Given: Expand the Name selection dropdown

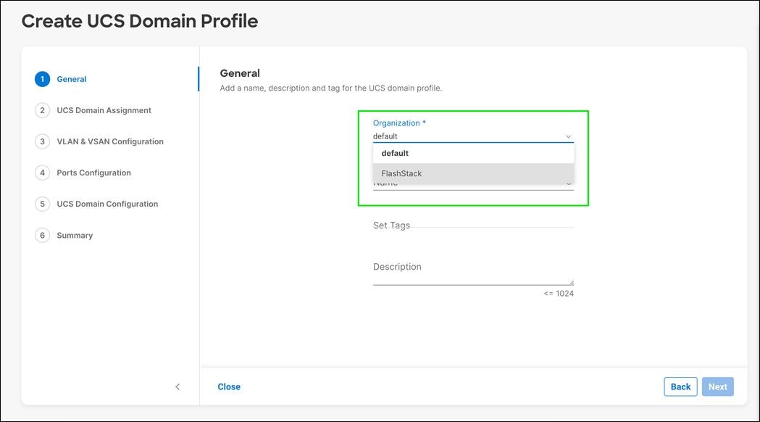Looking at the screenshot, I should pos(568,183).
